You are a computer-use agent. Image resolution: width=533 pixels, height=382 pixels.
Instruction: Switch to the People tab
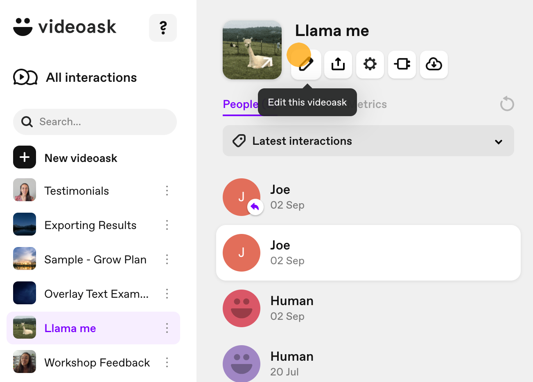(240, 104)
